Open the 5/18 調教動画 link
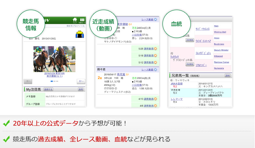The image size is (255, 148). [x=148, y=56]
